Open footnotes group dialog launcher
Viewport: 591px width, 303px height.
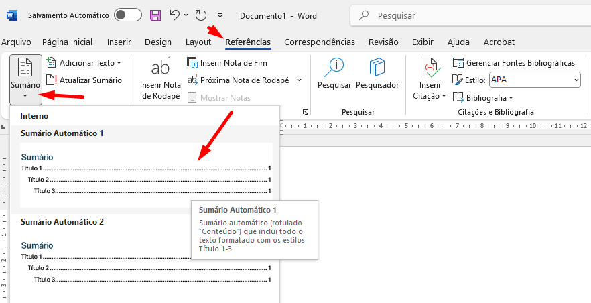306,112
